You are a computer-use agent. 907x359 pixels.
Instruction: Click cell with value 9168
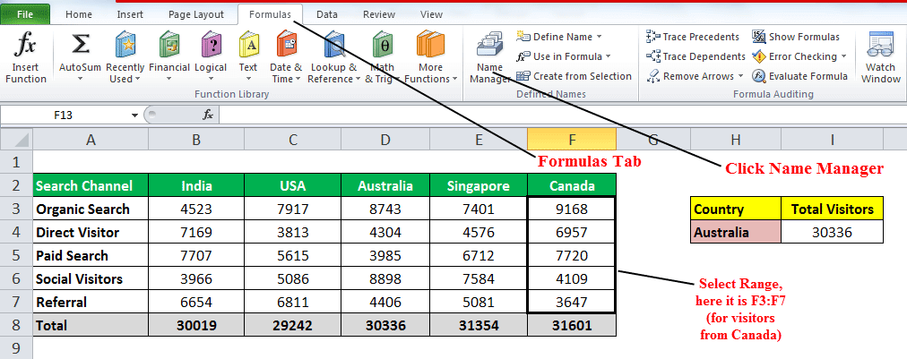pos(572,209)
